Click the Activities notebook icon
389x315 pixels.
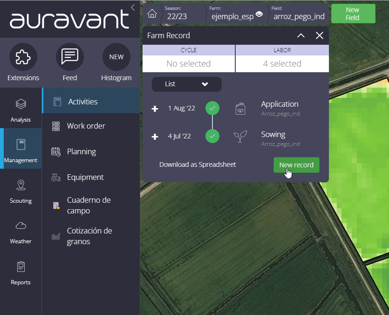(57, 102)
